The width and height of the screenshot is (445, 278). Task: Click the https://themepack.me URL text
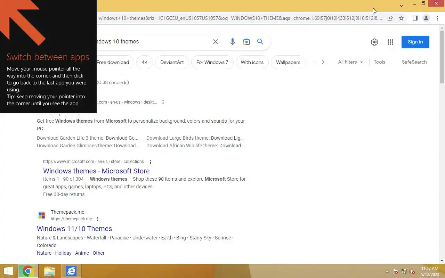(x=71, y=219)
